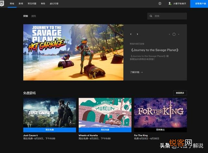Screen dimensions: 208x153
Task: Open the Just Cause 4 cover image
Action: click(x=50, y=113)
